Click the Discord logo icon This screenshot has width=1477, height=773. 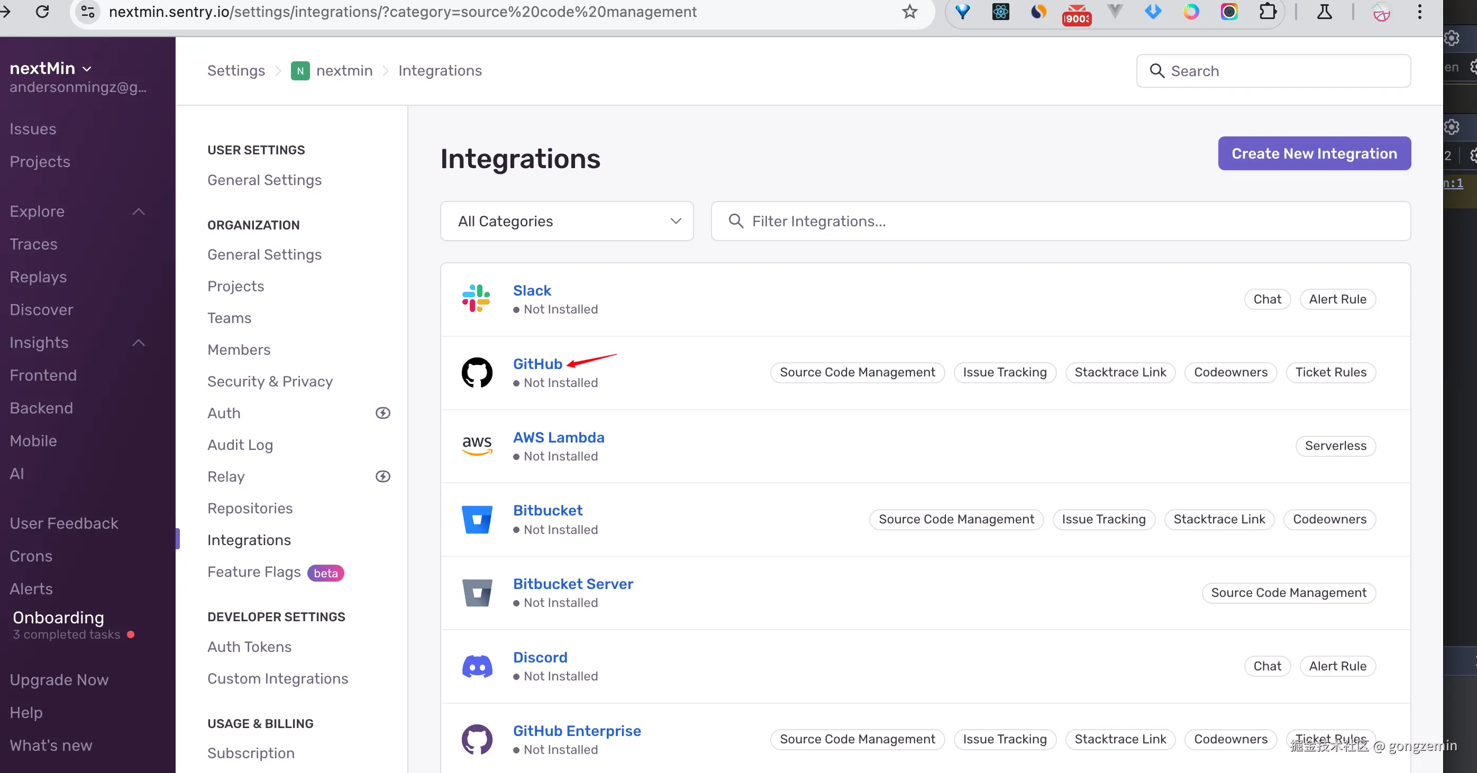pos(477,666)
